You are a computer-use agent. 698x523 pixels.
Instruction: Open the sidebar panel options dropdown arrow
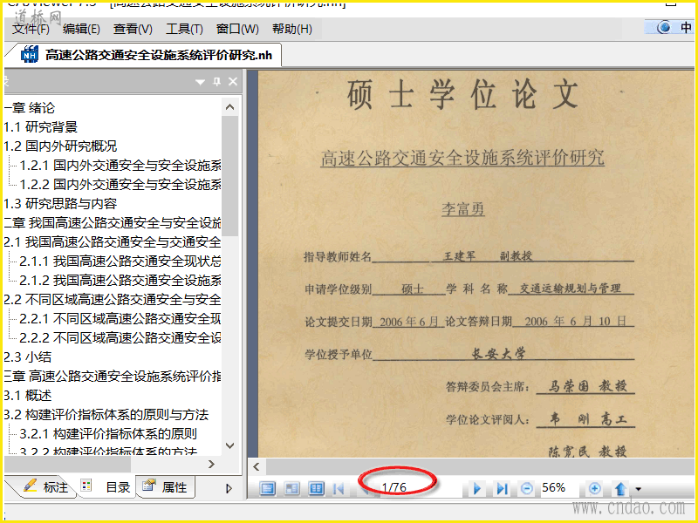point(201,82)
